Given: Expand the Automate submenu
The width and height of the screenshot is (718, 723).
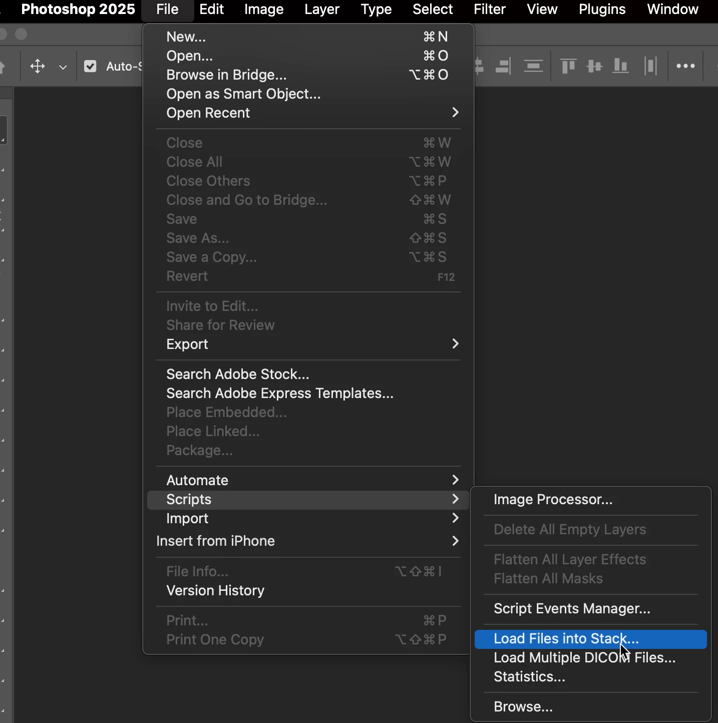Looking at the screenshot, I should coord(308,480).
